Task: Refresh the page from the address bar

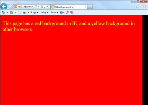Action: pos(45,7)
